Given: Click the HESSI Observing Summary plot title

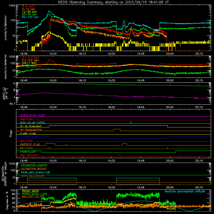Looking at the screenshot, I should tap(113, 2).
